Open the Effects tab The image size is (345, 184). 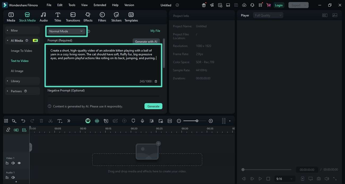click(x=88, y=17)
